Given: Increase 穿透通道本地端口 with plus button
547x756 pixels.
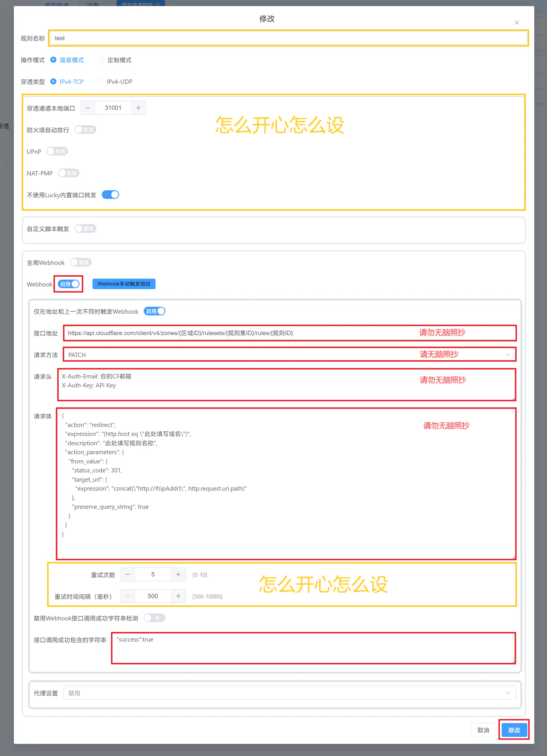Looking at the screenshot, I should coord(138,108).
